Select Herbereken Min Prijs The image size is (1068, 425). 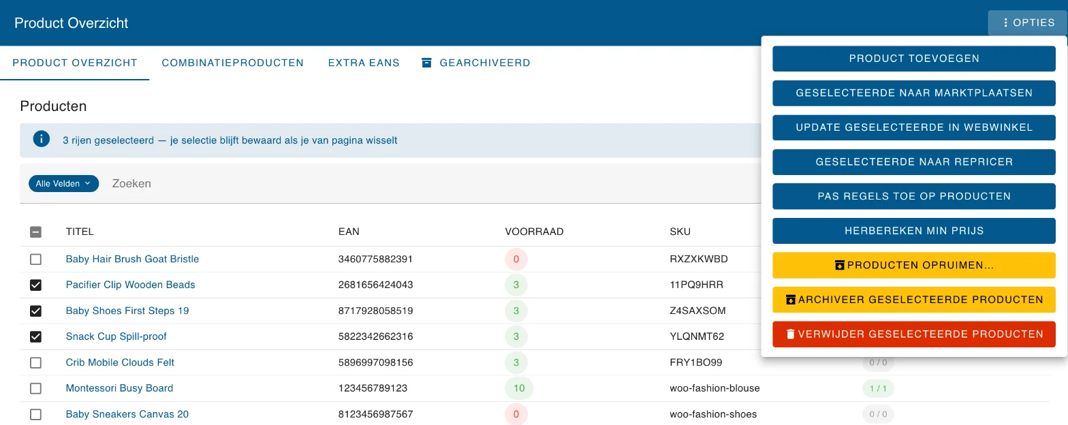pyautogui.click(x=914, y=231)
